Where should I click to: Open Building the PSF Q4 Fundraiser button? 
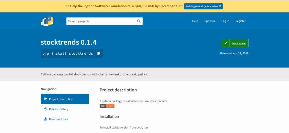tap(203, 6)
